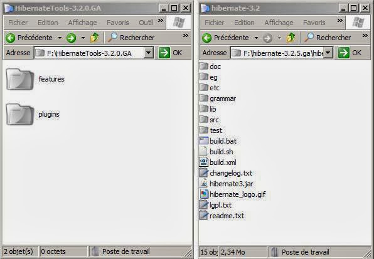
Task: Go up one folder in hibernate-3.2 window
Action: pos(291,38)
